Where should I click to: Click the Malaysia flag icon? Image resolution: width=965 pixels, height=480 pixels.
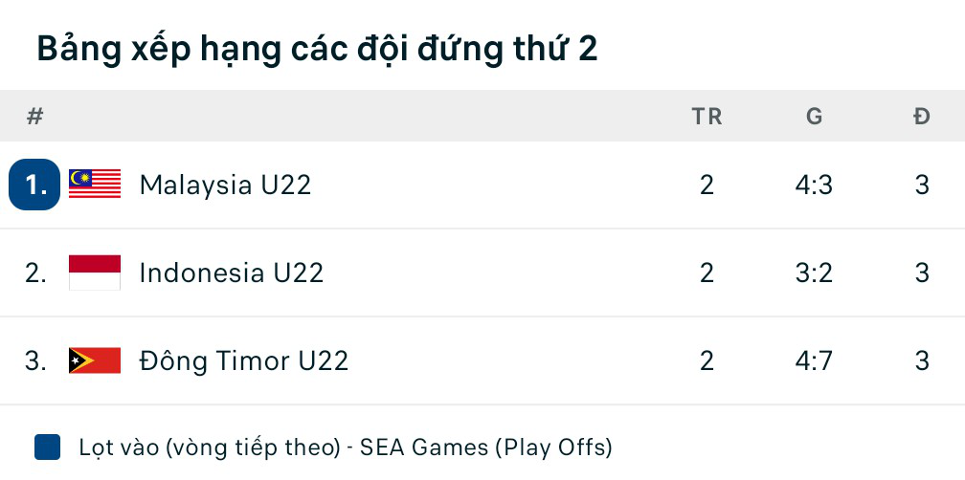[x=95, y=185]
